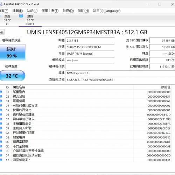Open the 佈景主題(T) menu
Image resolution: width=175 pixels, height=175 pixels.
click(50, 11)
